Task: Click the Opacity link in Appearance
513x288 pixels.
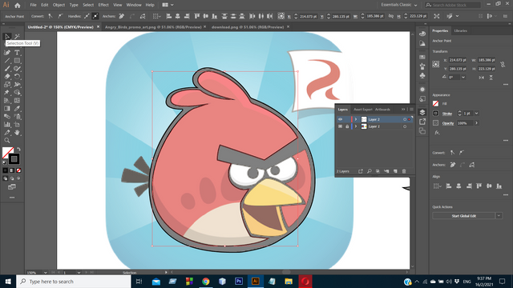Action: [448, 123]
